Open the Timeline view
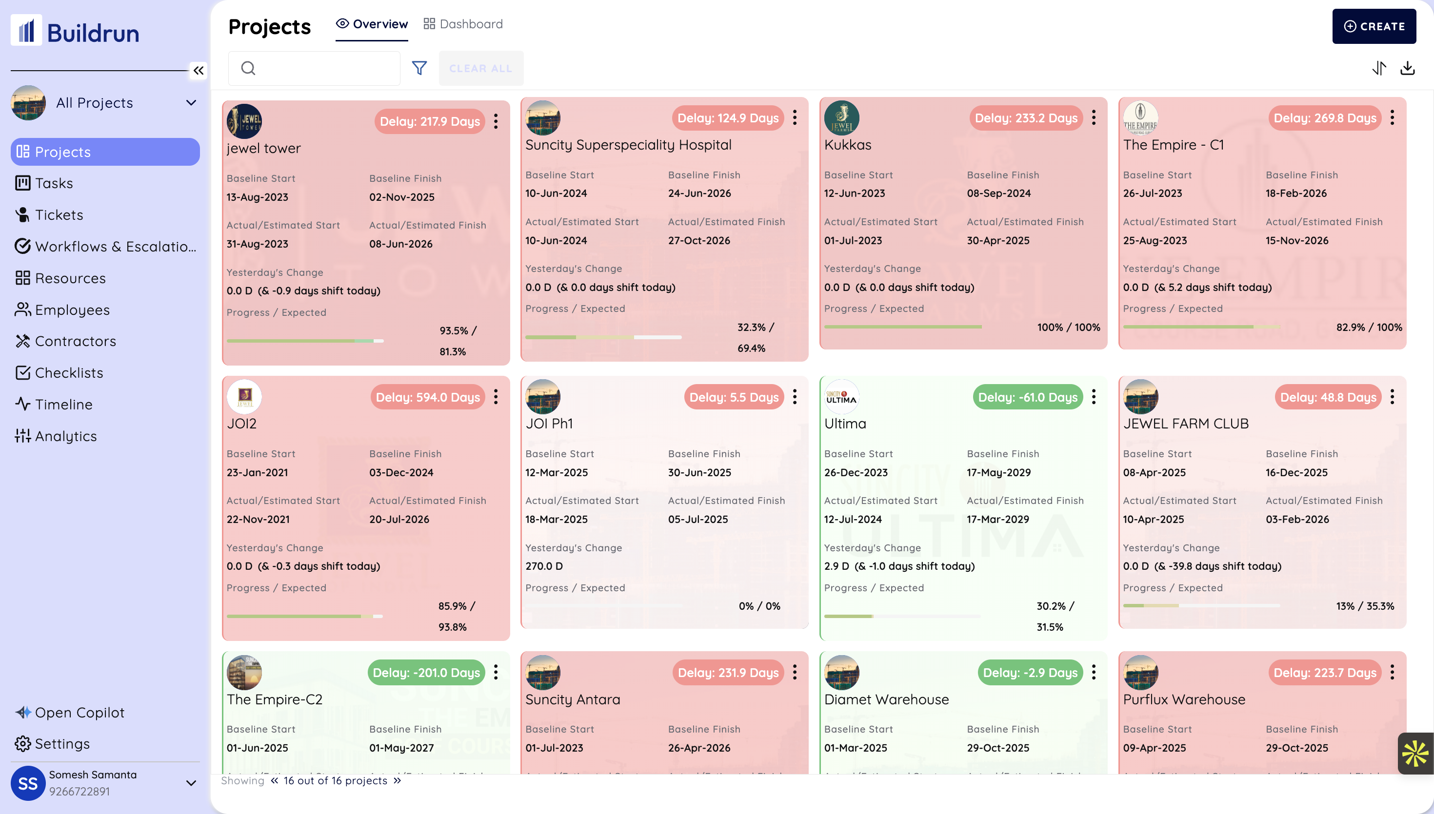This screenshot has width=1434, height=814. (x=63, y=404)
